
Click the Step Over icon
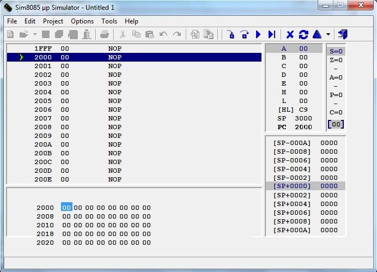[244, 34]
